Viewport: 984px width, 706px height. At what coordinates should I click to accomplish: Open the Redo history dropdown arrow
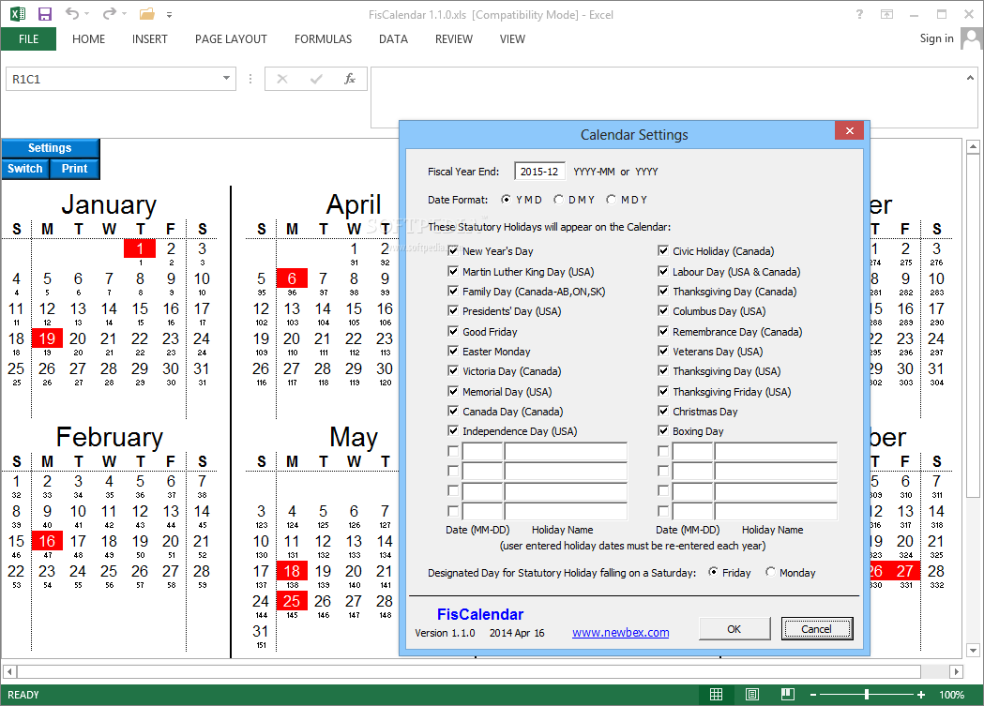point(124,14)
